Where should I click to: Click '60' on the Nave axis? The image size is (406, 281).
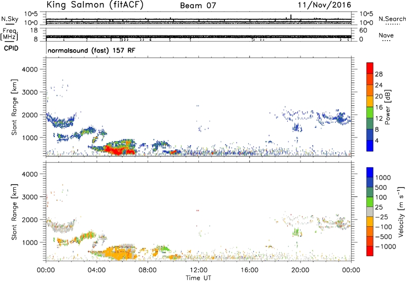363,30
